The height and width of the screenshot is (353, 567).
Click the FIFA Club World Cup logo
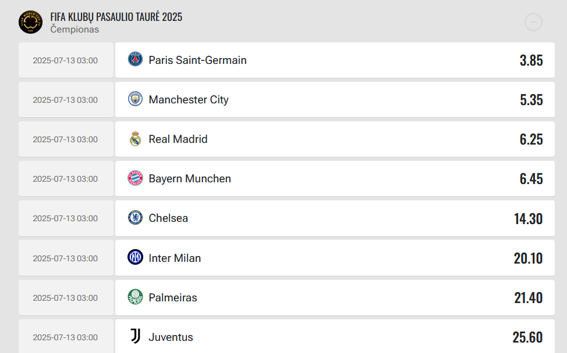[30, 22]
